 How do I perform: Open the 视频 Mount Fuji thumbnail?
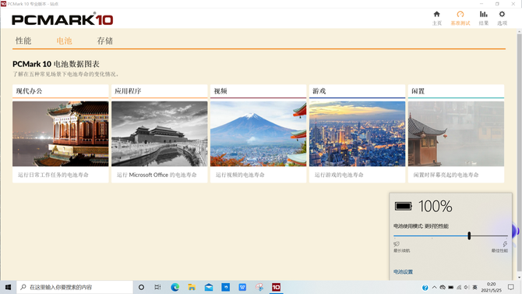[259, 133]
